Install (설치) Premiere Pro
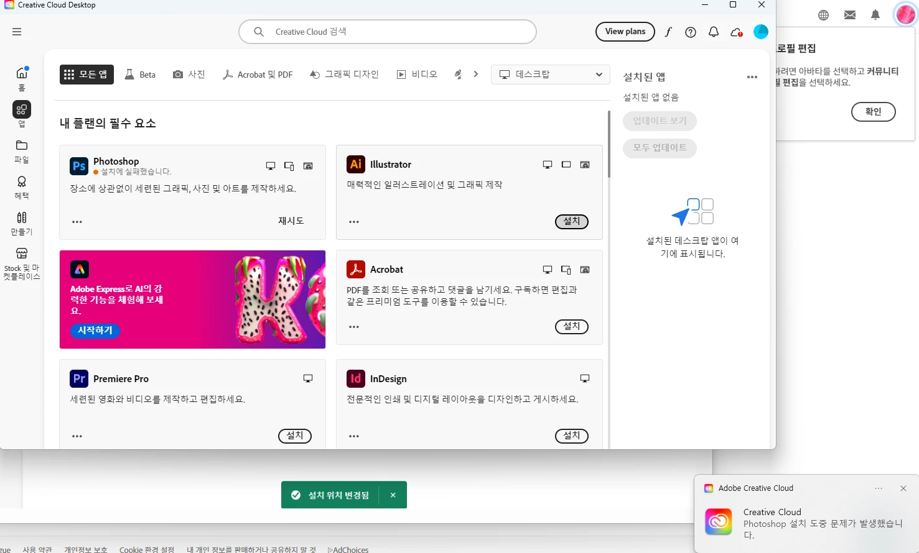This screenshot has width=919, height=553. [x=295, y=436]
